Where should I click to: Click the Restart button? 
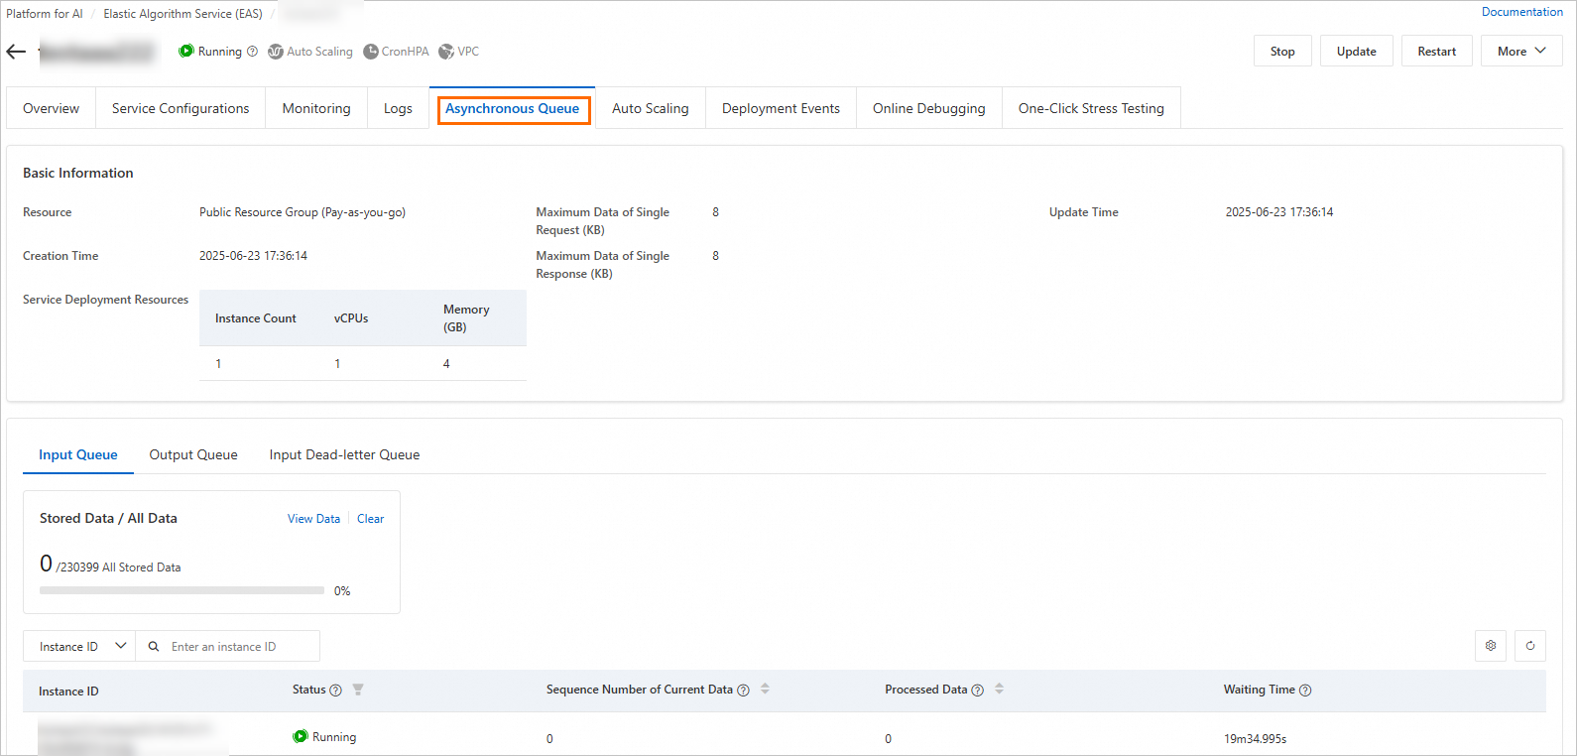(1436, 52)
